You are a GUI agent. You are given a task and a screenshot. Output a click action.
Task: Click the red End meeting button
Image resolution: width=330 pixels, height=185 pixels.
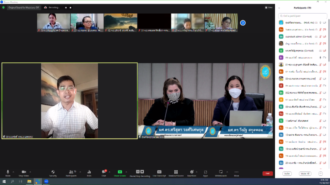pos(267,173)
